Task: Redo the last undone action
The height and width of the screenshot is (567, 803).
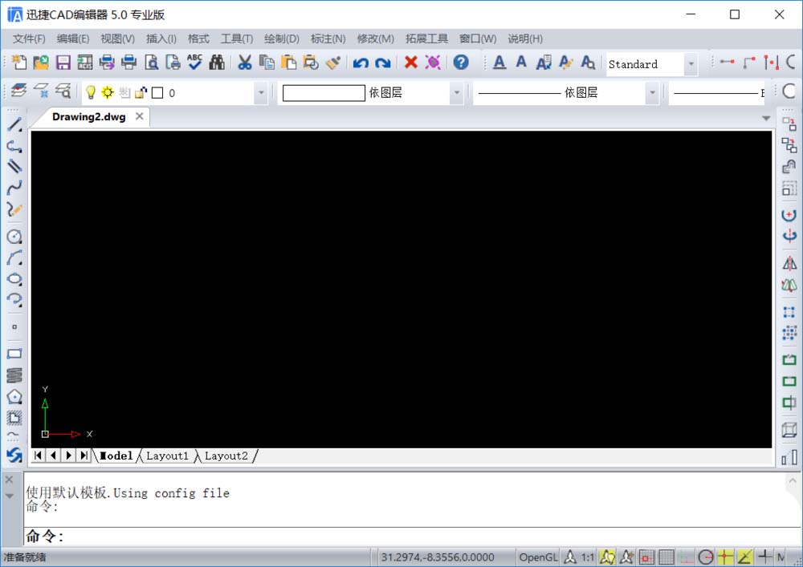Action: coord(382,63)
